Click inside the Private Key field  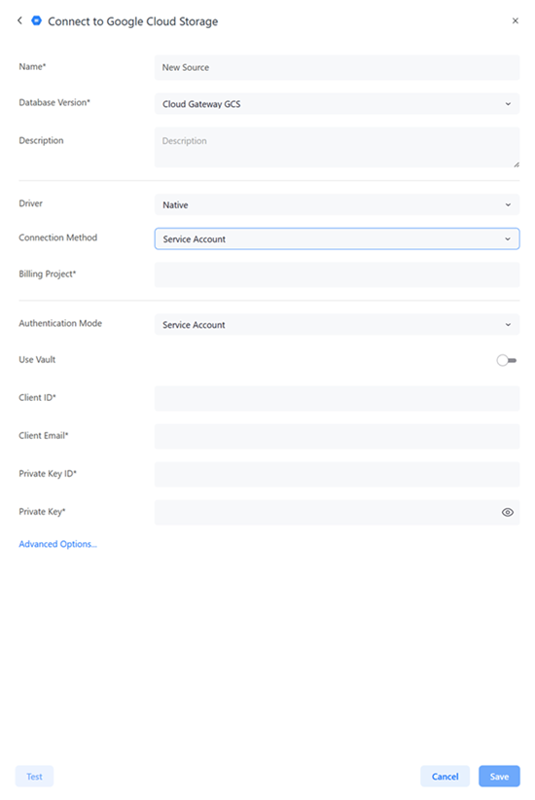pyautogui.click(x=327, y=512)
